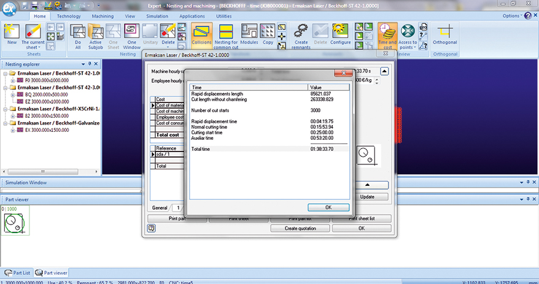Screen dimensions: 539x284
Task: Open the Configure tool
Action: [x=341, y=33]
